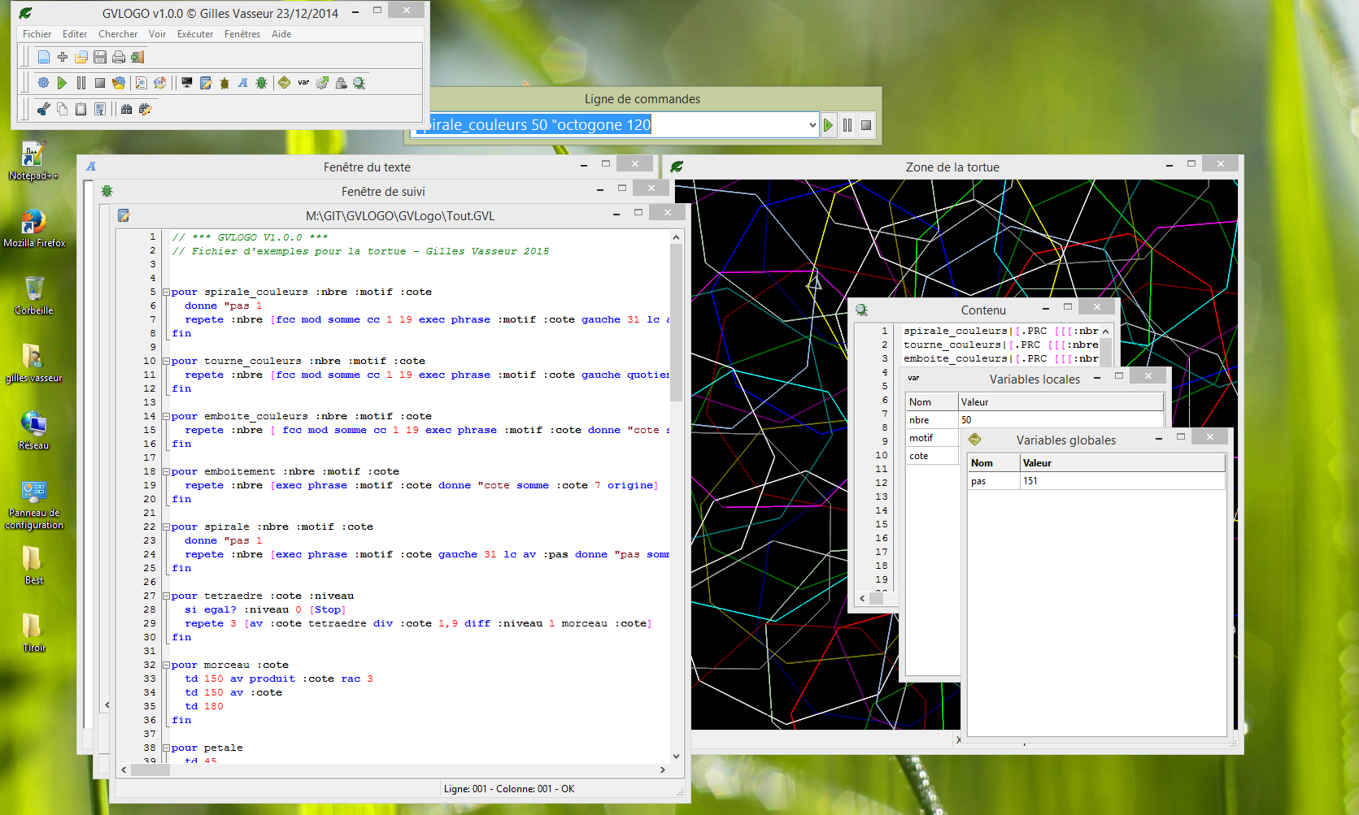Open the Fenêtres menu
The width and height of the screenshot is (1359, 815).
point(242,34)
